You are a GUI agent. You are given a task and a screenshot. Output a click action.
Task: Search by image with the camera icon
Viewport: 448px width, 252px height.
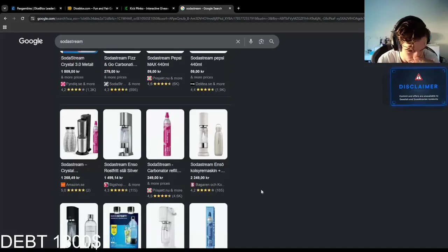coord(261,42)
